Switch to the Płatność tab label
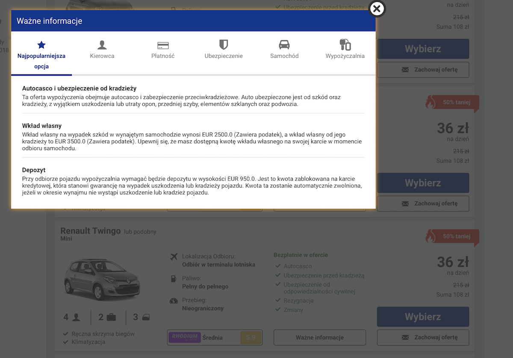The width and height of the screenshot is (513, 358). pyautogui.click(x=163, y=56)
